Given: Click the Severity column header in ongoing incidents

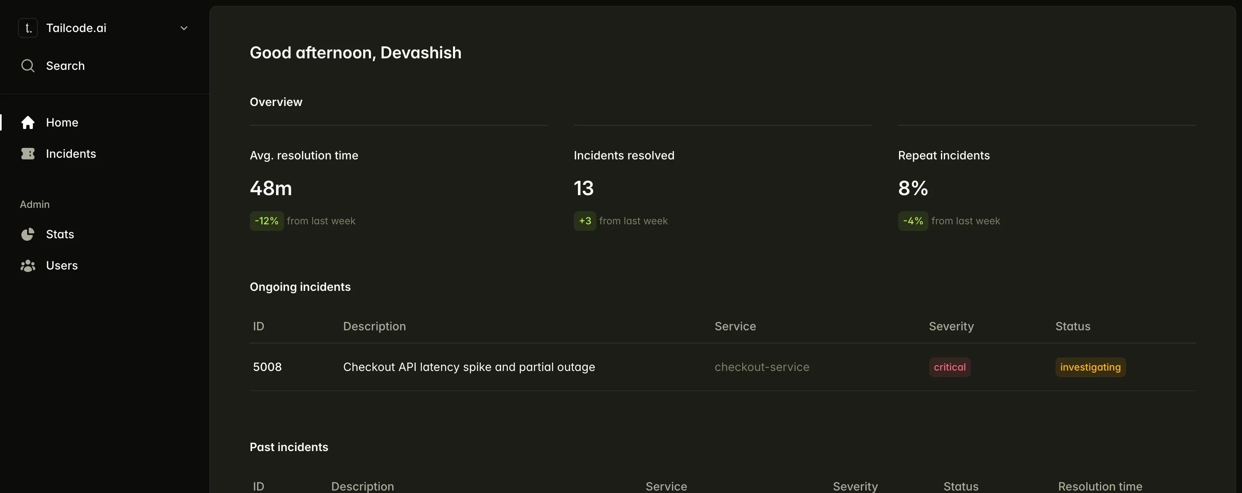Looking at the screenshot, I should (951, 327).
